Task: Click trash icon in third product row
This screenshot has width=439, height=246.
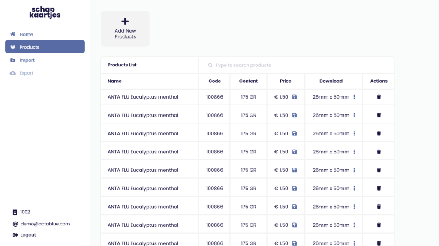Action: (379, 133)
